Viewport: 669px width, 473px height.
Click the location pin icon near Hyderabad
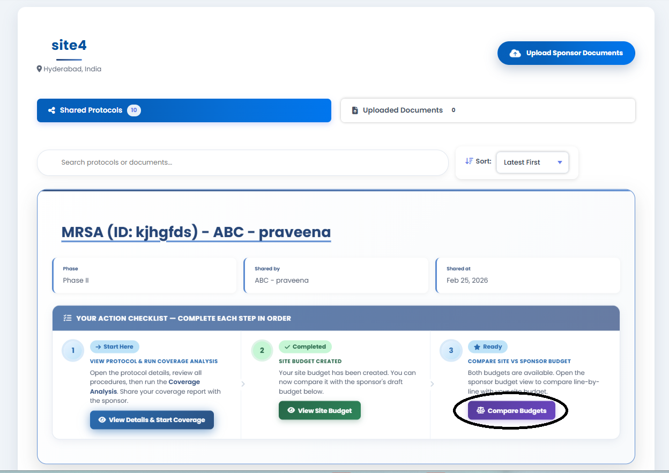39,69
